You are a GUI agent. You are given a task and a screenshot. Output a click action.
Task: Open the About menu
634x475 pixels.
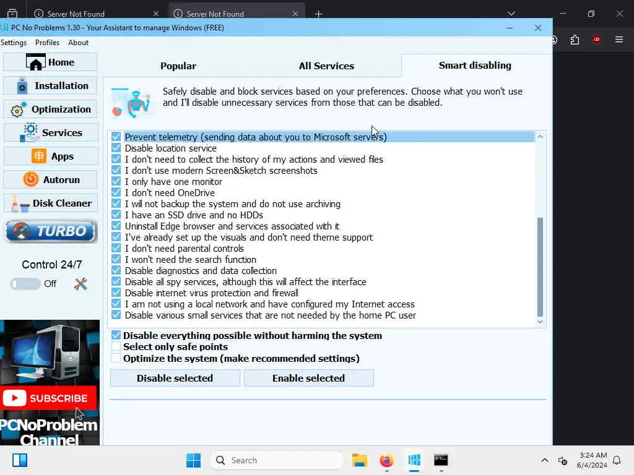point(78,43)
